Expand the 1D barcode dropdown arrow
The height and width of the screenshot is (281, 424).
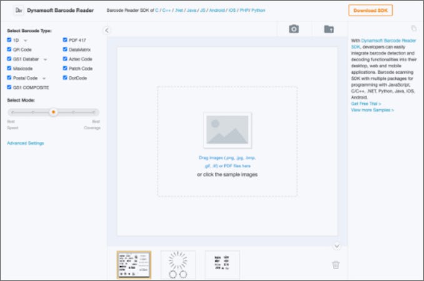click(x=26, y=41)
